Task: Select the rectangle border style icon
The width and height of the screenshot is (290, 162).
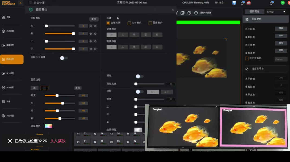Action: click(x=44, y=88)
